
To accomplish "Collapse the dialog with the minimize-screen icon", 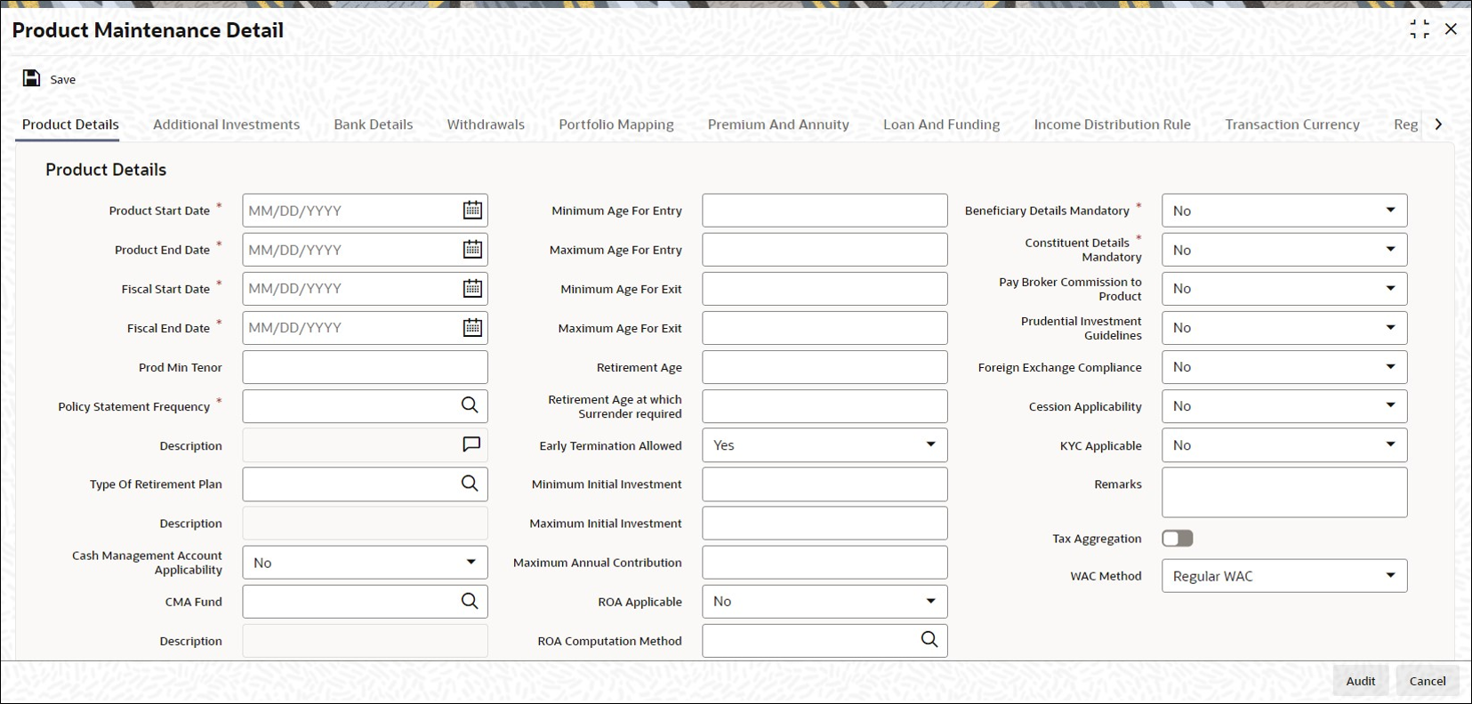I will tap(1420, 29).
